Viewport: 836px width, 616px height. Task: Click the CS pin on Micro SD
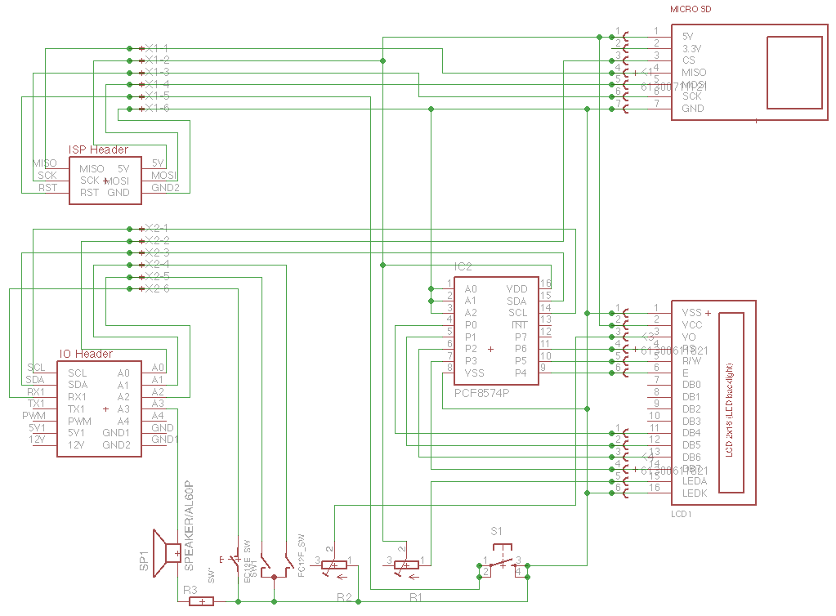(688, 60)
